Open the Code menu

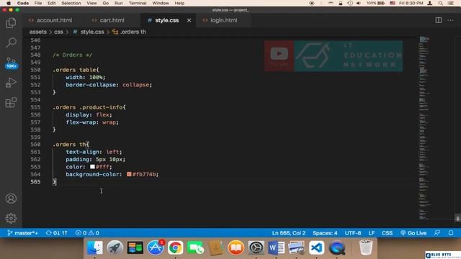tap(22, 3)
